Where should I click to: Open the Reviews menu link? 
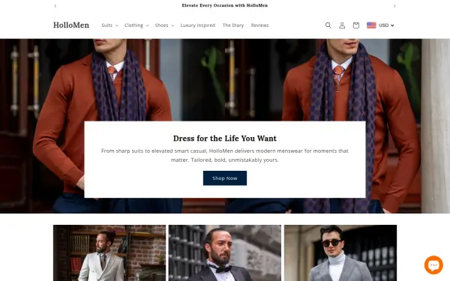click(259, 25)
